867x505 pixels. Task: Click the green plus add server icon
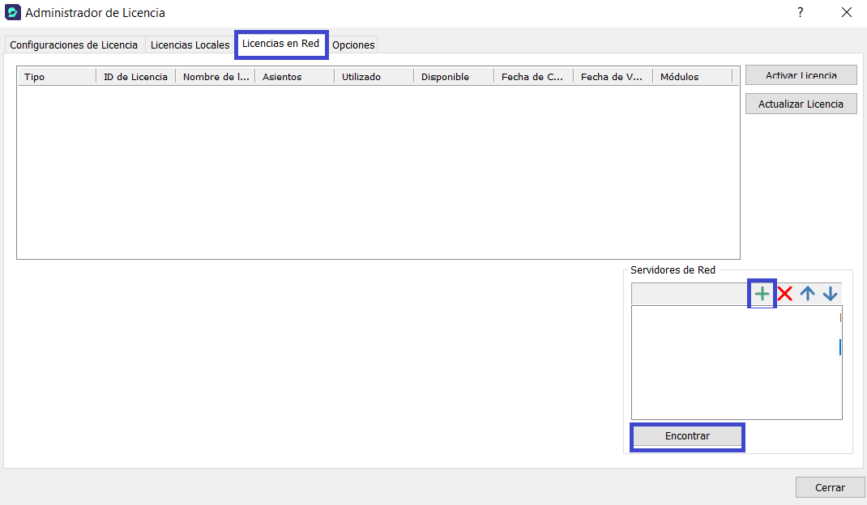[x=762, y=294]
